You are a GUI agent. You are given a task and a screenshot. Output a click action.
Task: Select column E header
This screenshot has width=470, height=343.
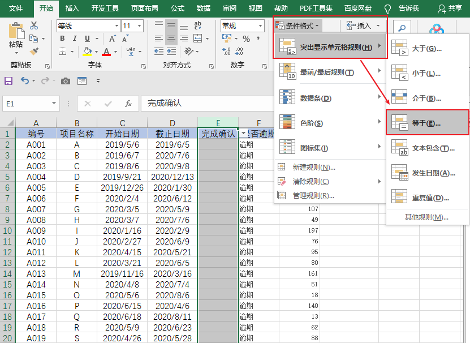[x=218, y=123]
